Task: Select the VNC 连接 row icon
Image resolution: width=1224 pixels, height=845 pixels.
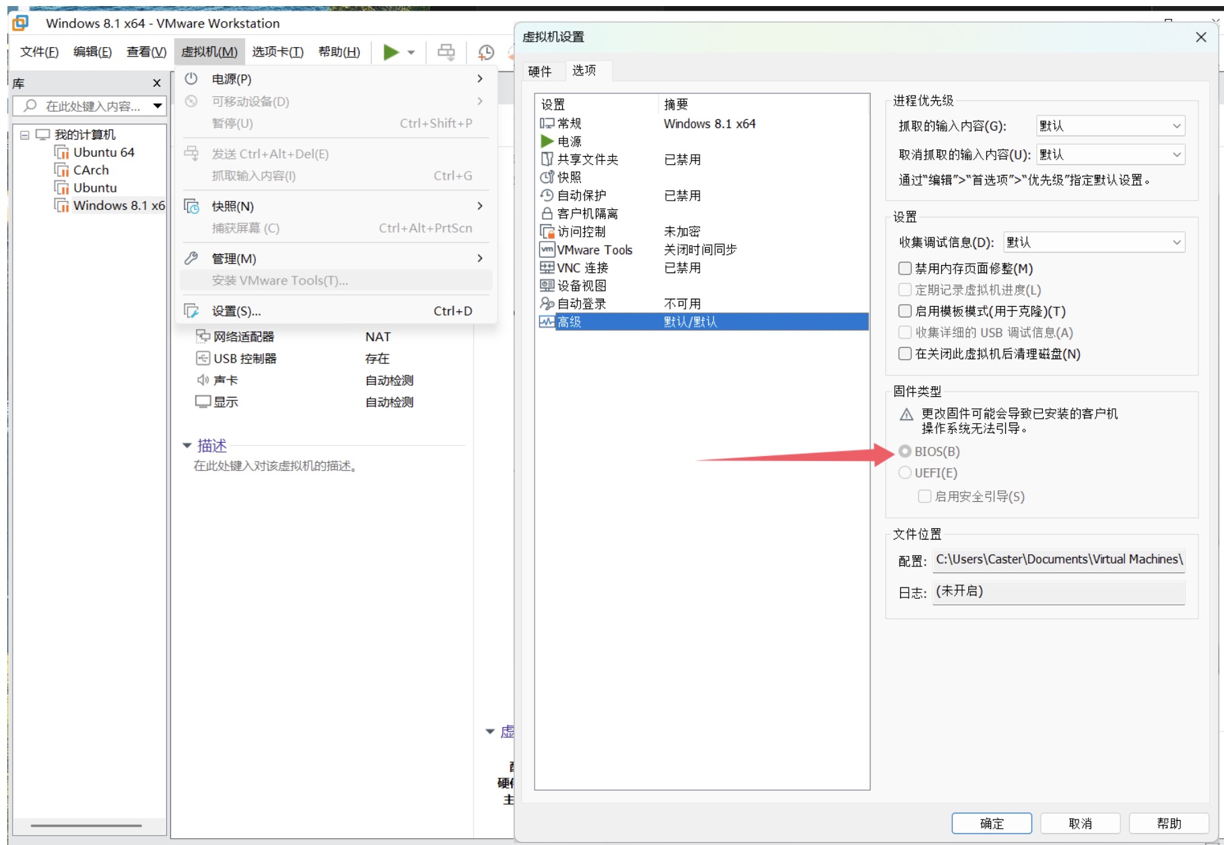Action: click(x=547, y=268)
